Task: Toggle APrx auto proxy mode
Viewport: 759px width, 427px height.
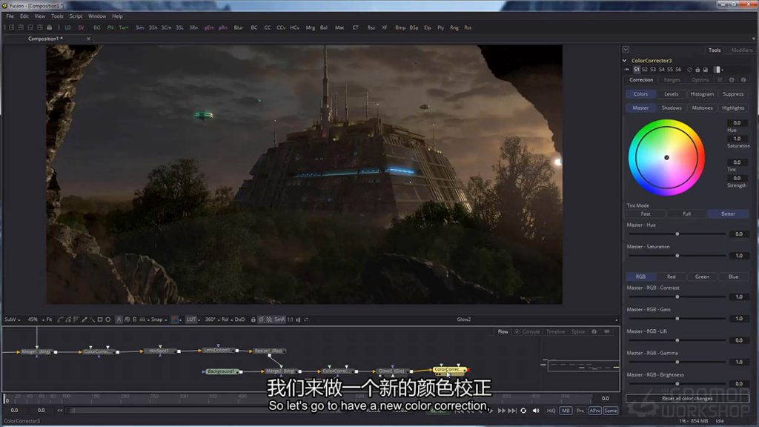Action: coord(595,411)
